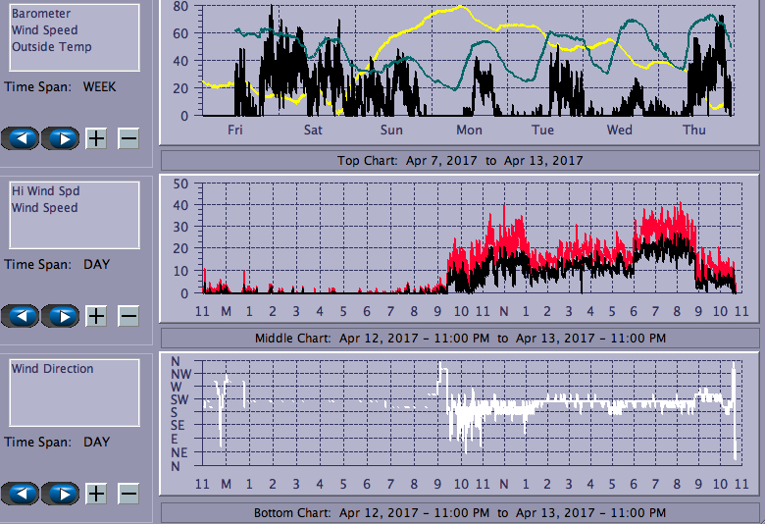Click the middle chart's minus button
Viewport: 765px width, 524px height.
(x=128, y=316)
